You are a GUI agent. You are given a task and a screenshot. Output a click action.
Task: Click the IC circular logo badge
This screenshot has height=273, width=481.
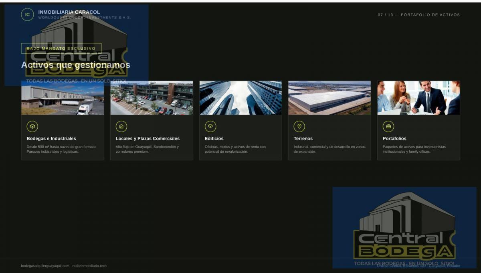(27, 15)
